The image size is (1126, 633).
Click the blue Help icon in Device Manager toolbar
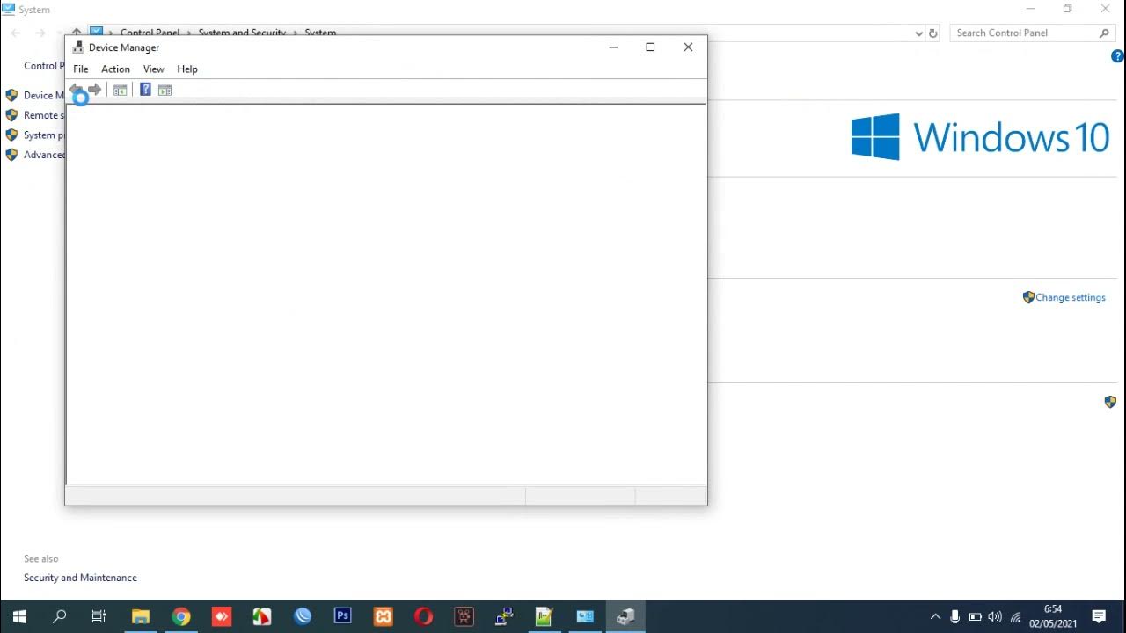click(145, 90)
